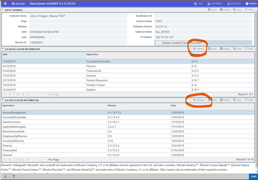This screenshot has width=258, height=180.
Task: Click the ADD icon in header
Action: point(198,3)
